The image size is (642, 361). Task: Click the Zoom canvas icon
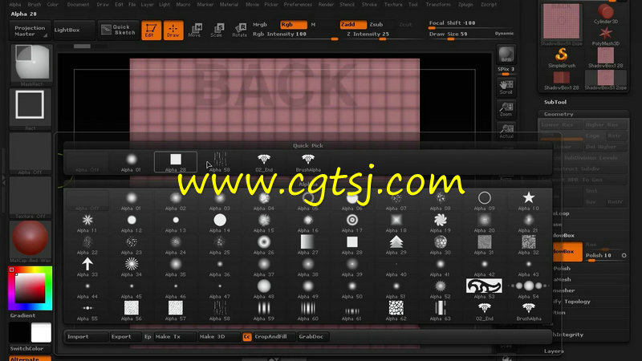pos(506,109)
